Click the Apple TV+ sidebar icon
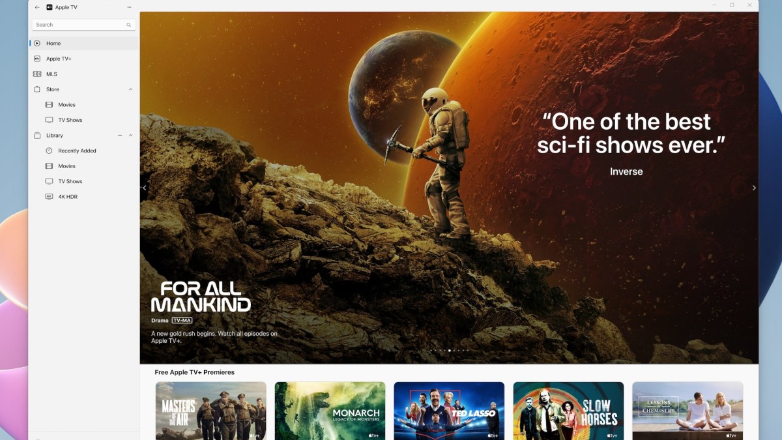The image size is (782, 440). point(37,59)
